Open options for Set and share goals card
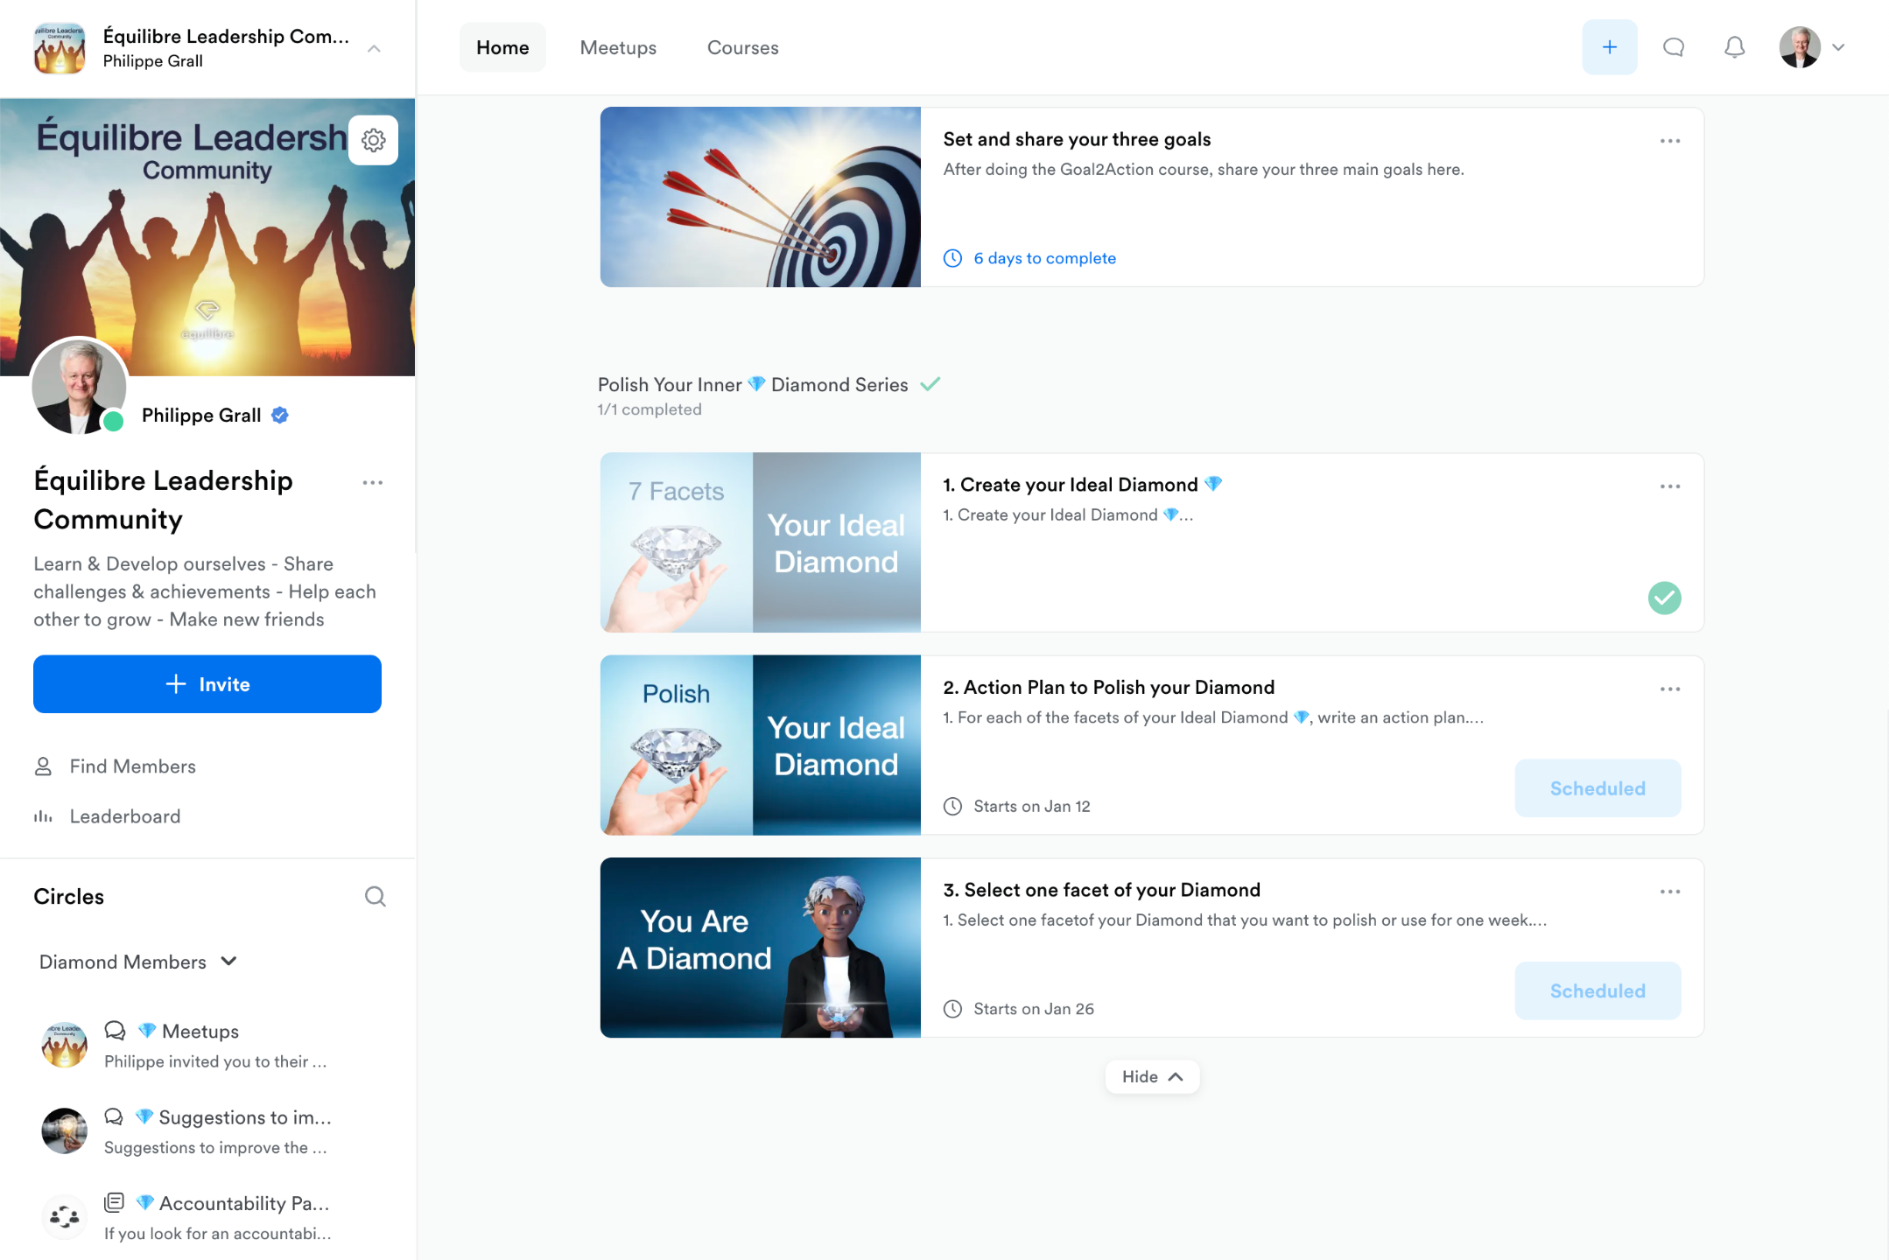Image resolution: width=1889 pixels, height=1260 pixels. click(1669, 141)
